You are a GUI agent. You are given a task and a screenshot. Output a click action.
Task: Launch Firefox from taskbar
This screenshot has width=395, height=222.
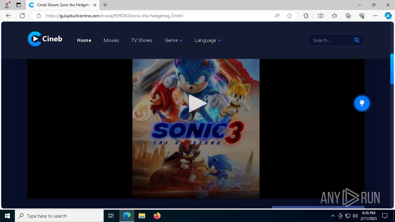(x=157, y=216)
